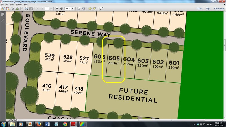
Task: Toggle fit one full page view
Action: (x=84, y=9)
